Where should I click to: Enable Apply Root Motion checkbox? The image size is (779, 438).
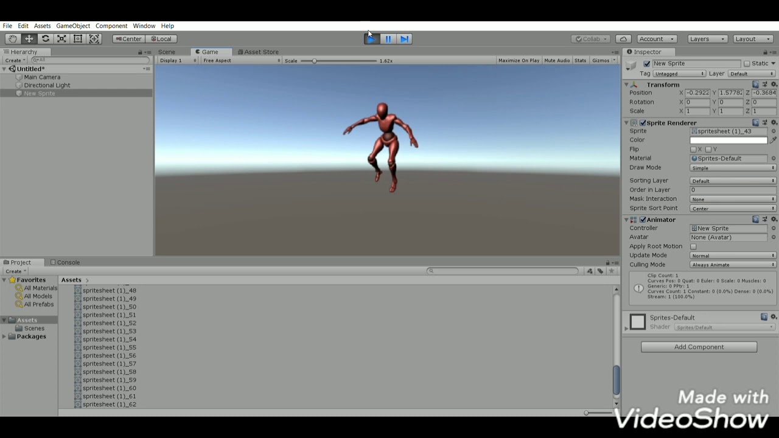(x=693, y=246)
